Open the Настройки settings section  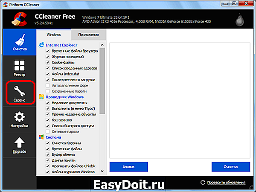20,119
